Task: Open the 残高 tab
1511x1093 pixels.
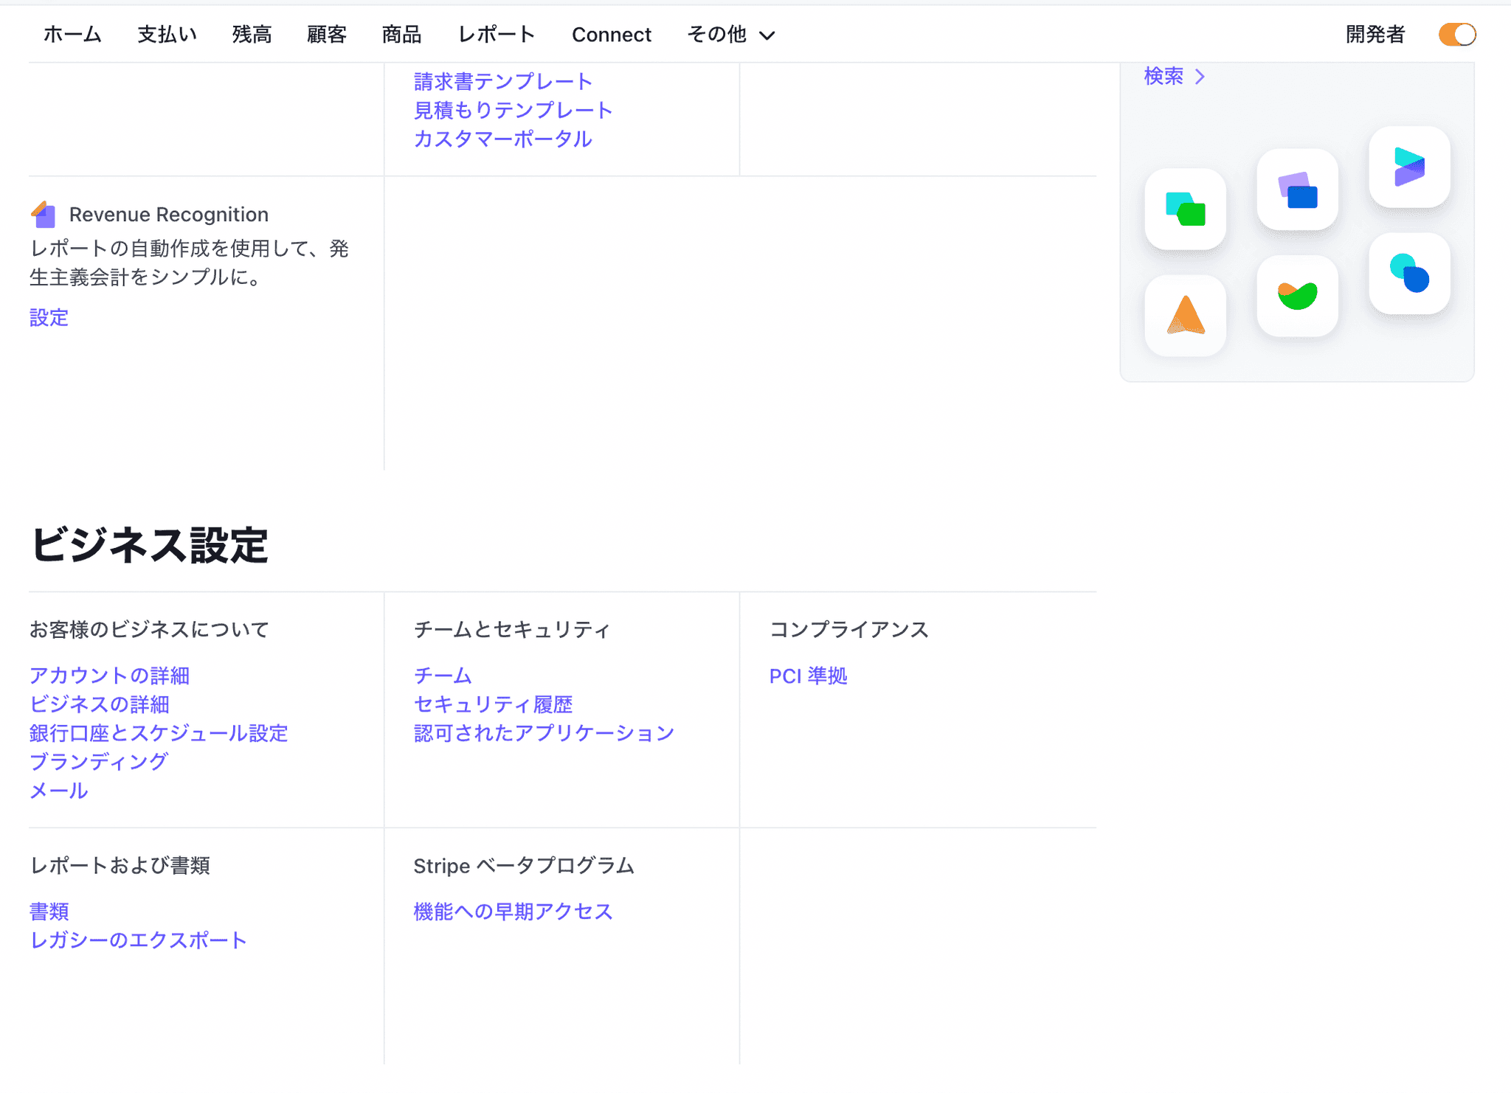Action: click(x=252, y=35)
